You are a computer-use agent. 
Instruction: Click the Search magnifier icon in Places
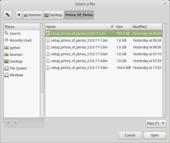[7, 33]
